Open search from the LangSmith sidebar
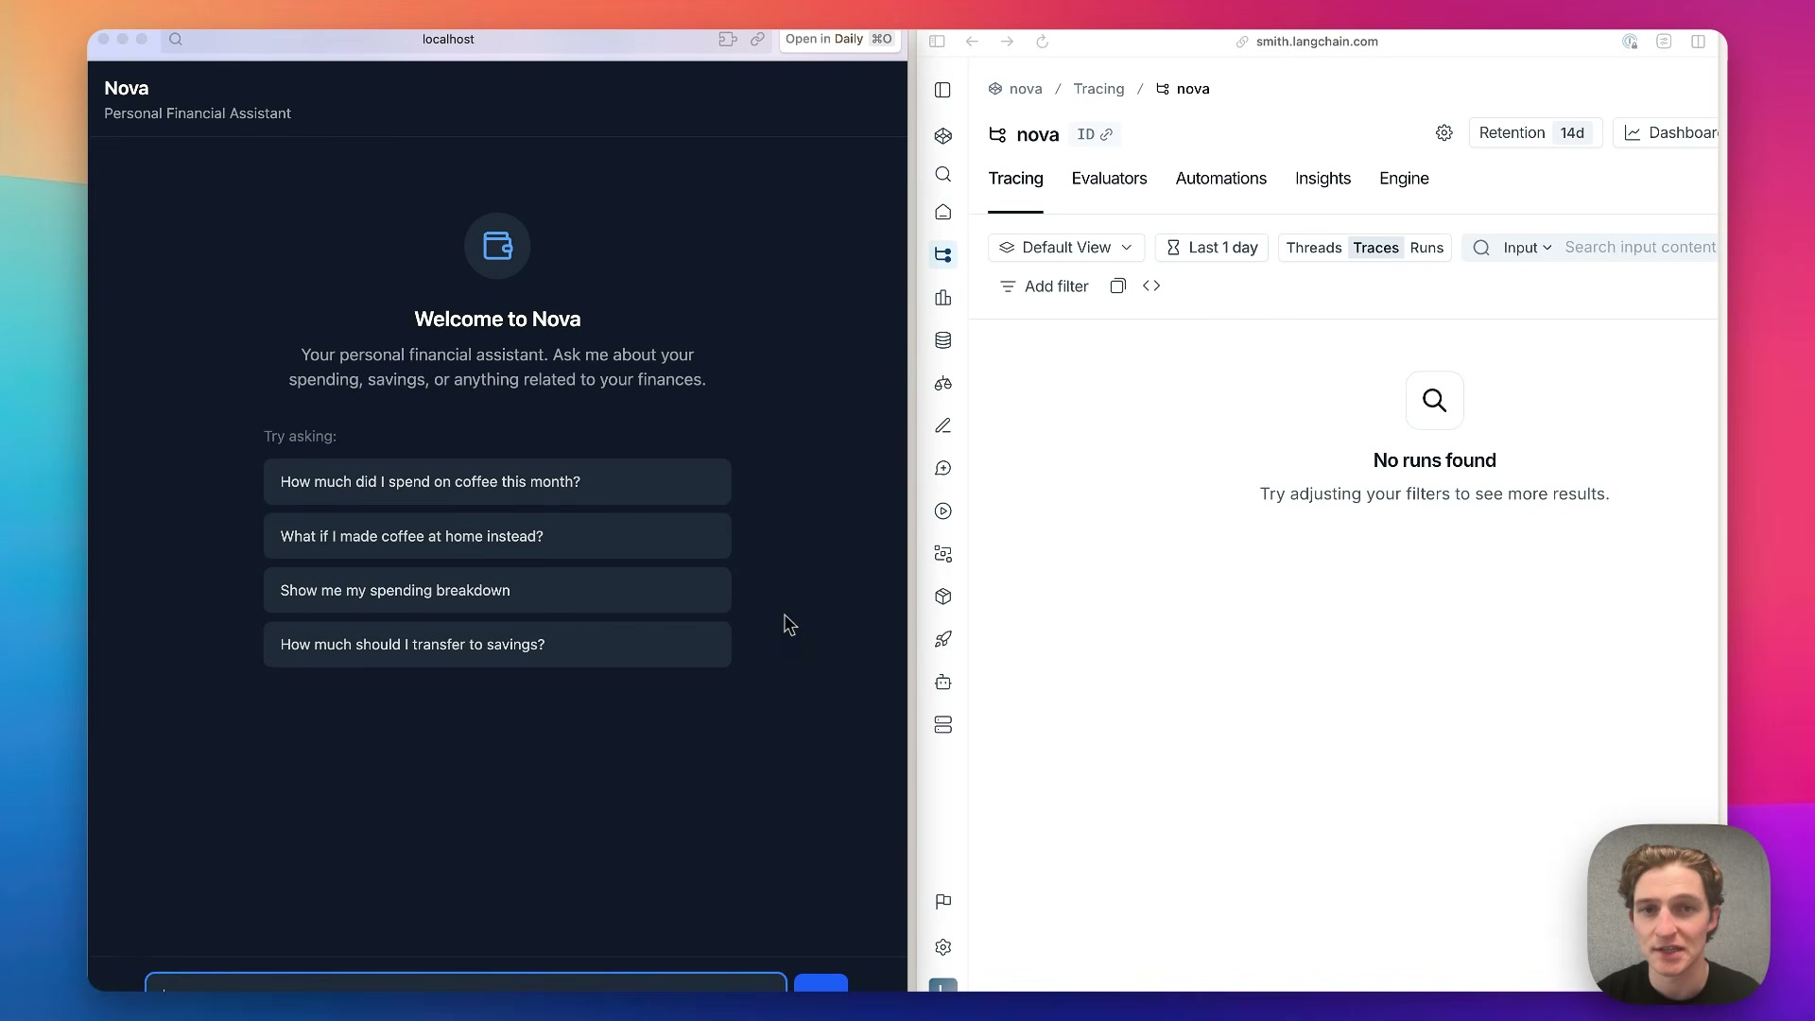This screenshot has width=1815, height=1021. click(942, 174)
